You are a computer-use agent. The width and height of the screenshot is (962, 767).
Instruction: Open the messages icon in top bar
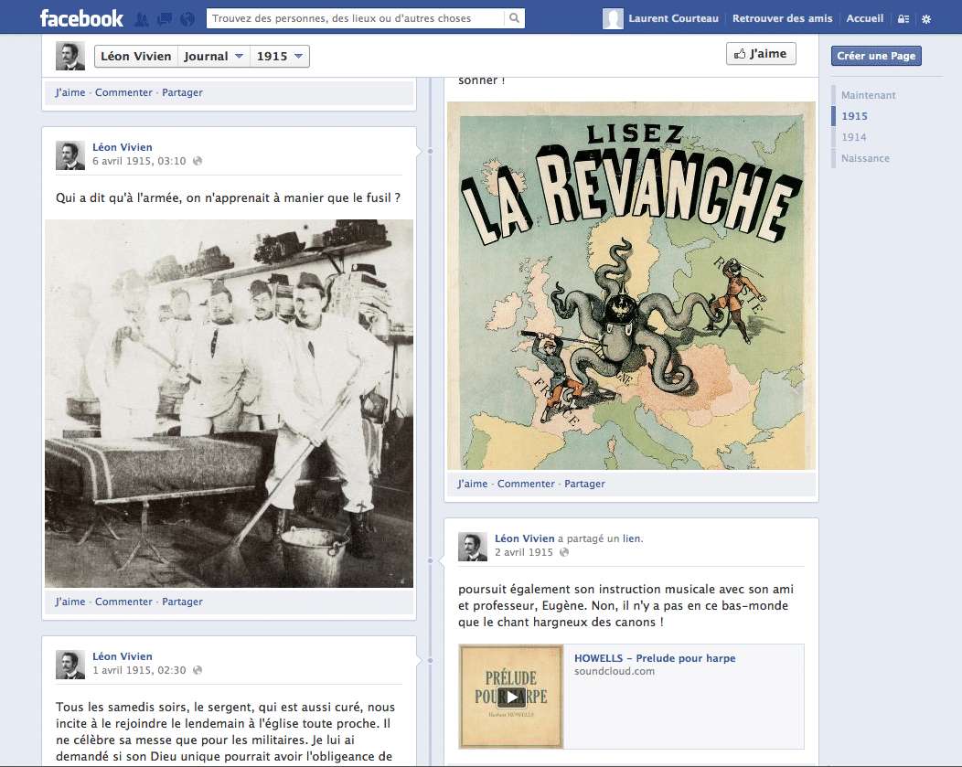tap(165, 19)
